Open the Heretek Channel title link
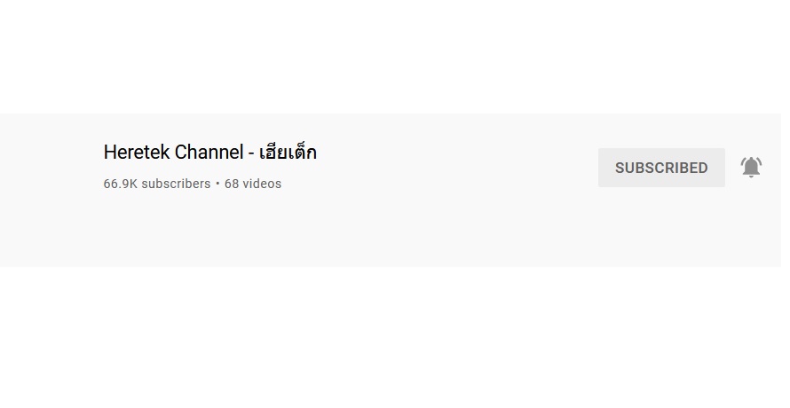The height and width of the screenshot is (408, 790). point(209,153)
